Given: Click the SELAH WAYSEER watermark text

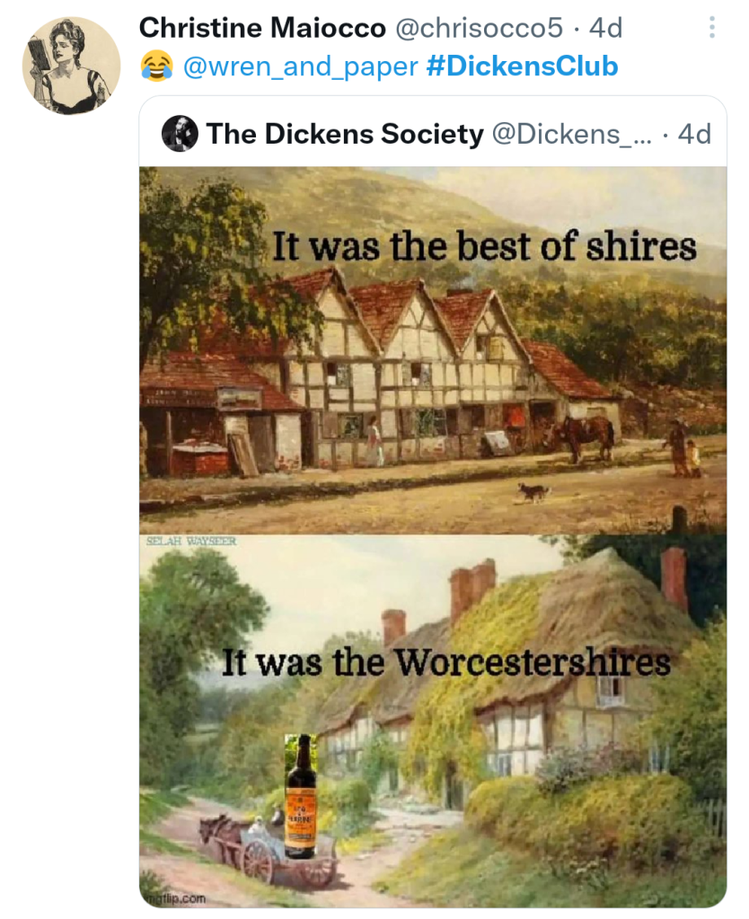Looking at the screenshot, I should pyautogui.click(x=191, y=541).
